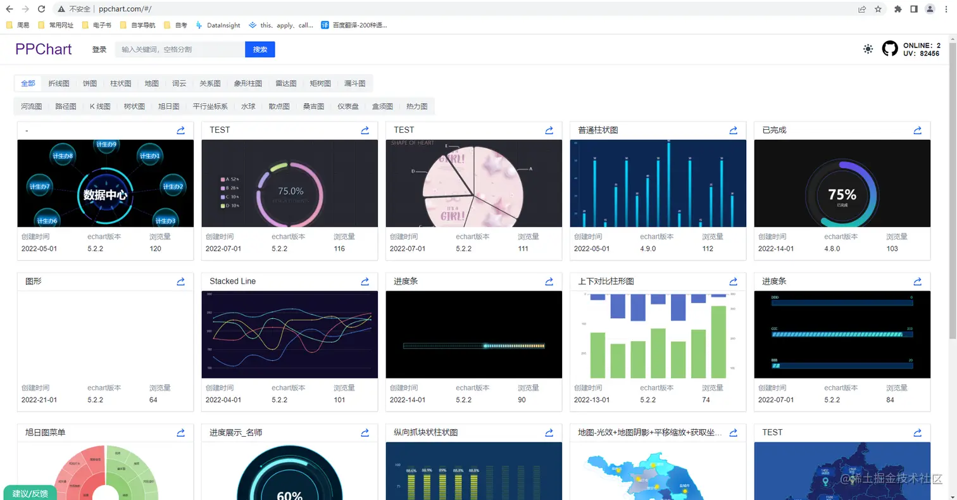
Task: Open the DataInsight bookmark
Action: 218,25
